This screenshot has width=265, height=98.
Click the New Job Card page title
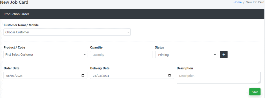14,2
